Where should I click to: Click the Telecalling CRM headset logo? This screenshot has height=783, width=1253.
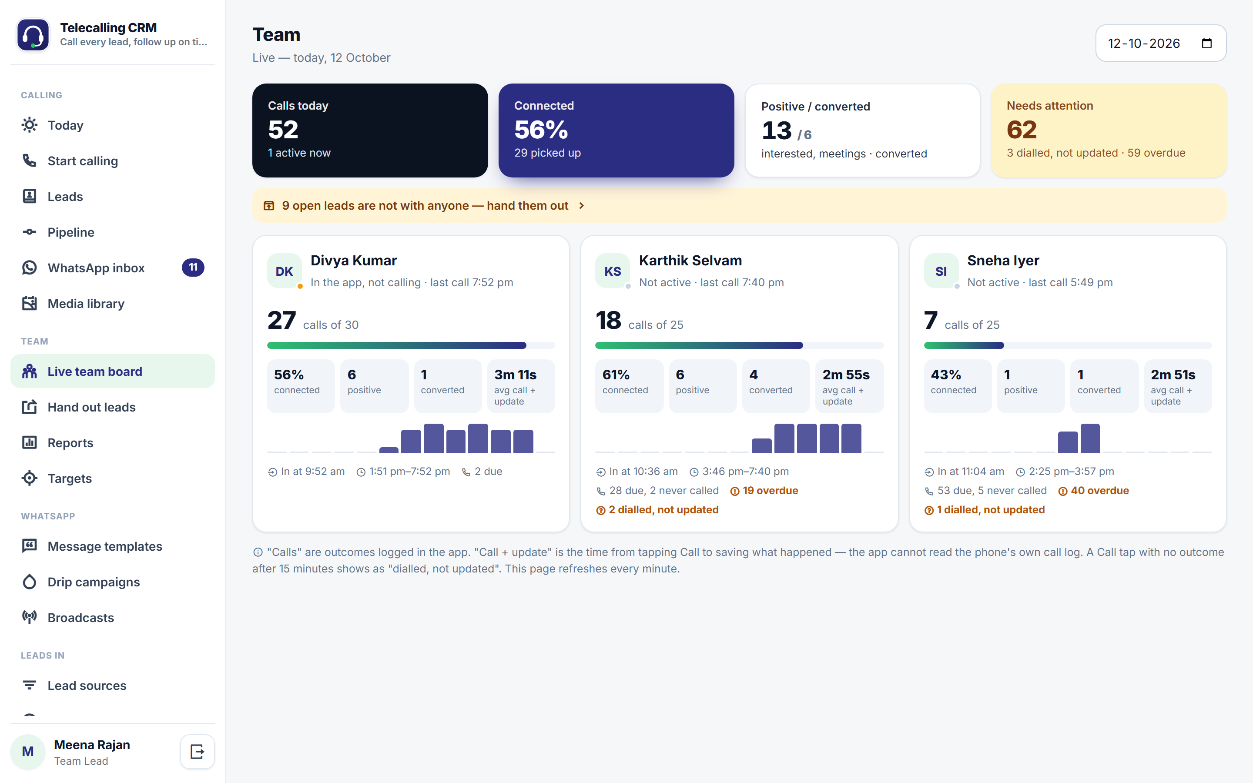33,35
